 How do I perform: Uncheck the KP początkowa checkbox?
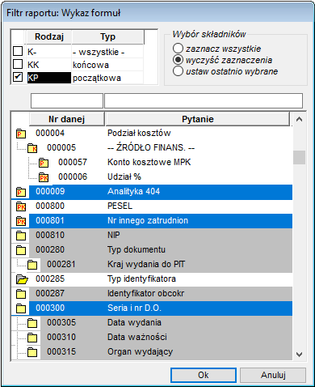click(x=18, y=77)
